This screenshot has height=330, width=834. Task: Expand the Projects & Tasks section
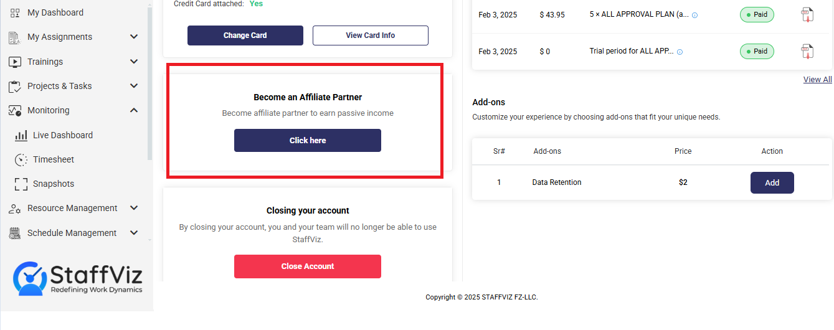click(x=134, y=86)
